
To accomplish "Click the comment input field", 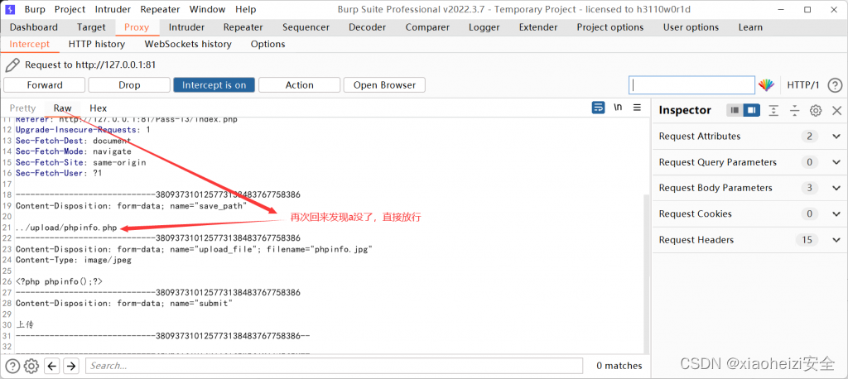I will 691,85.
